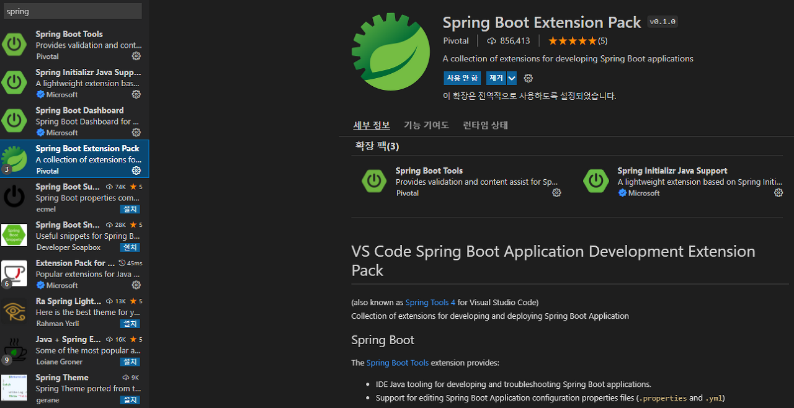The height and width of the screenshot is (408, 794).
Task: Open manage gear for Spring Boot Tools in list
Action: coord(136,56)
